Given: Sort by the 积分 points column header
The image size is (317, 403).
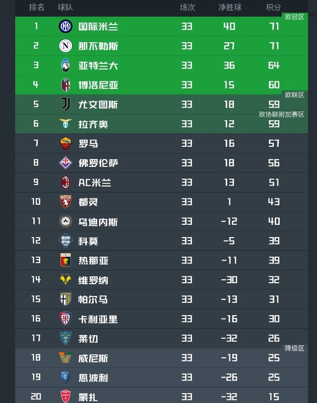Looking at the screenshot, I should 273,7.
